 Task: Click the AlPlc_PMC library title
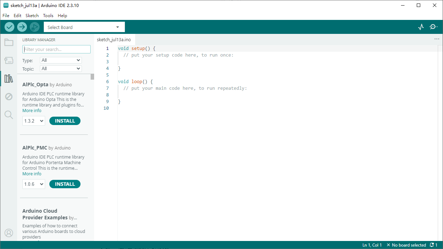[x=35, y=148]
